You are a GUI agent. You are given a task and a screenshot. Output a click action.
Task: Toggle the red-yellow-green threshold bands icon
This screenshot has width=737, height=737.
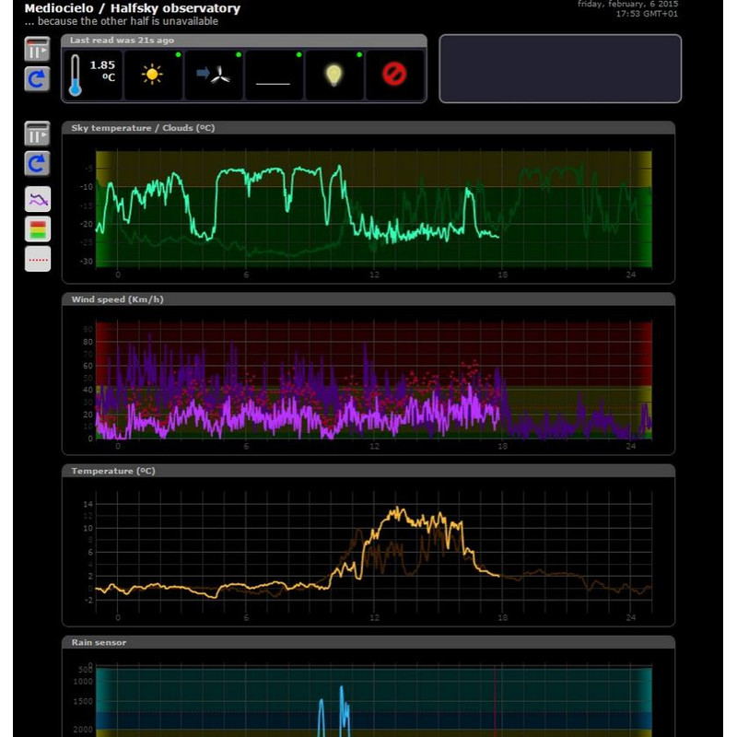pos(38,228)
